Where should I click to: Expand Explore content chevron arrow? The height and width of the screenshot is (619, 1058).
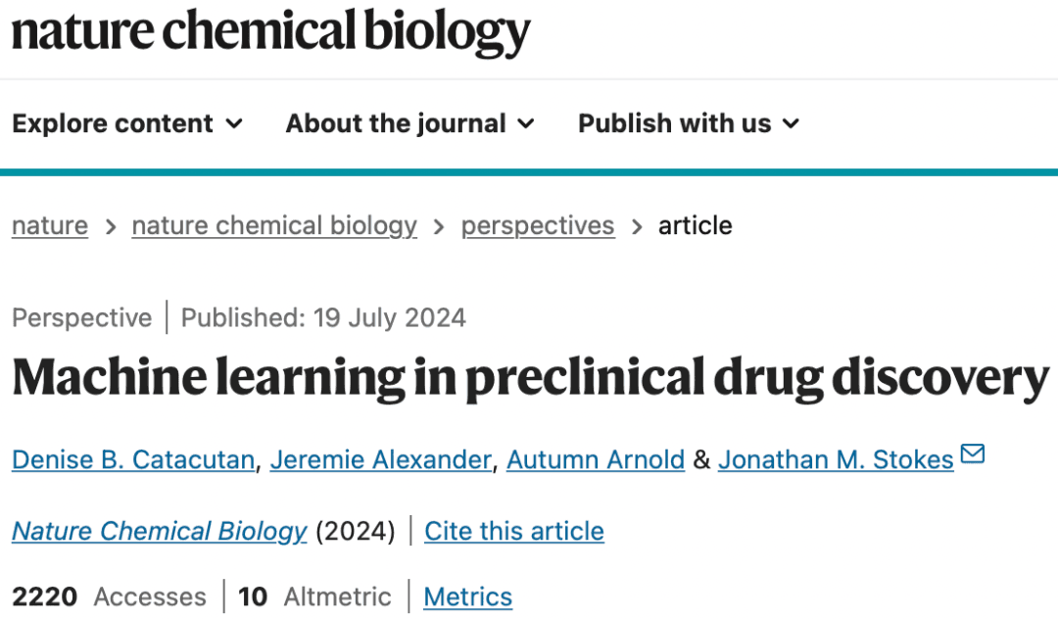point(234,123)
